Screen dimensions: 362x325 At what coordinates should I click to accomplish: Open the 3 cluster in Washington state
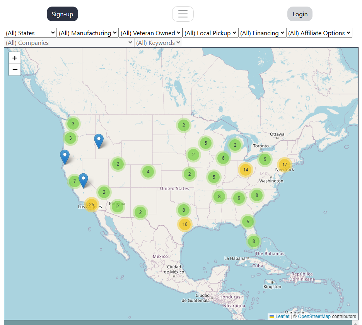(x=73, y=123)
